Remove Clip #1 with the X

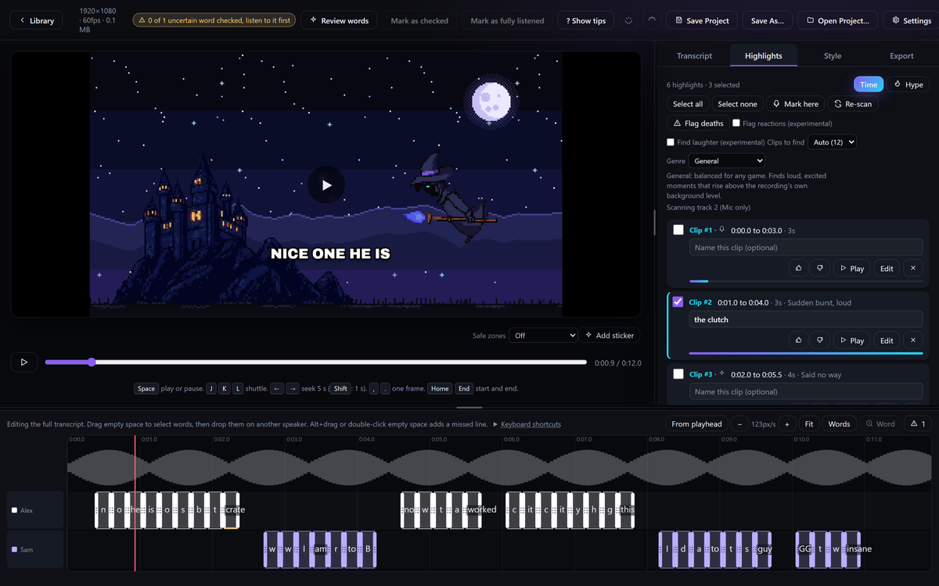[x=912, y=268]
